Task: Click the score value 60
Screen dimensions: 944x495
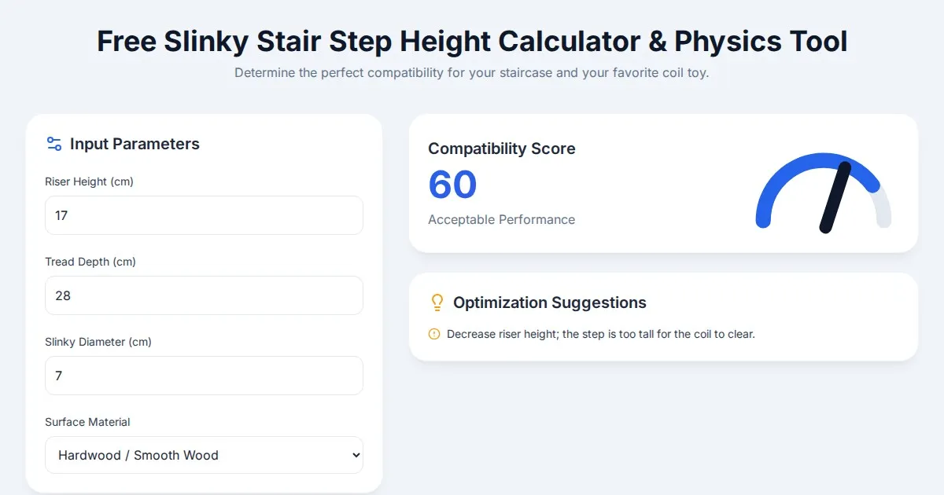Action: (x=452, y=185)
